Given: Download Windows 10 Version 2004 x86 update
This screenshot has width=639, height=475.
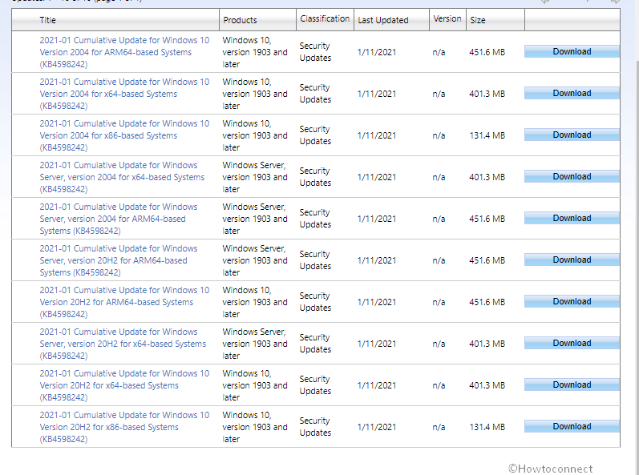Looking at the screenshot, I should [572, 135].
